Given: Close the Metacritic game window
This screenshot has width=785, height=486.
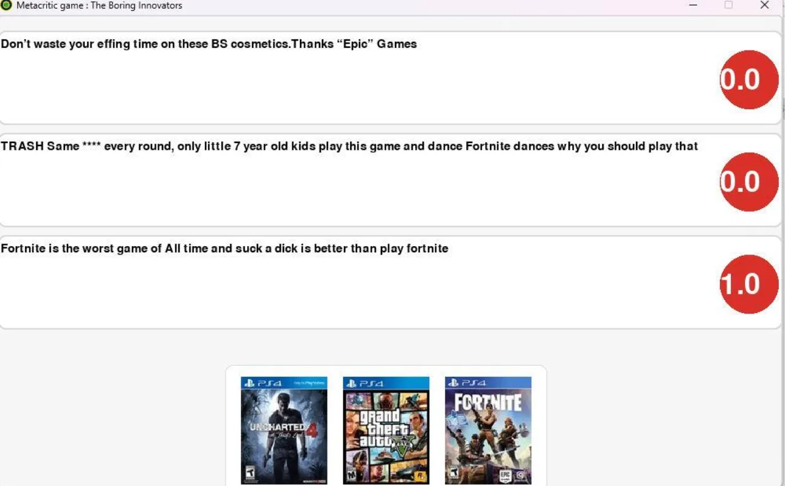Looking at the screenshot, I should coord(764,5).
